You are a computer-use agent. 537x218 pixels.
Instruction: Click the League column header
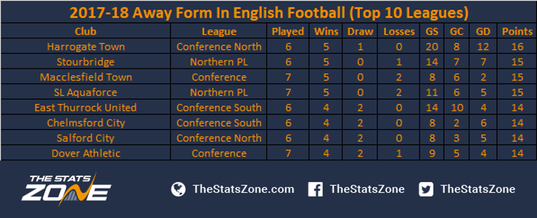pos(219,32)
